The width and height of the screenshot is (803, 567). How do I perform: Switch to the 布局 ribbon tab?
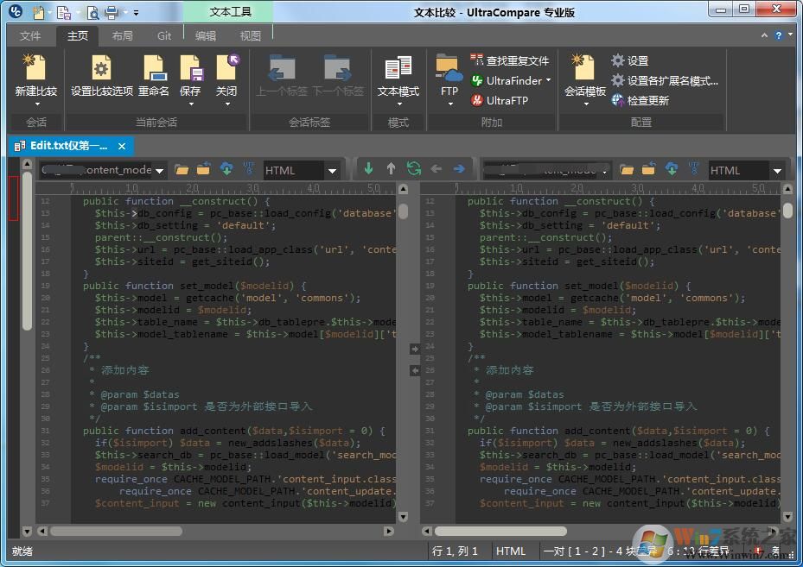tap(123, 36)
